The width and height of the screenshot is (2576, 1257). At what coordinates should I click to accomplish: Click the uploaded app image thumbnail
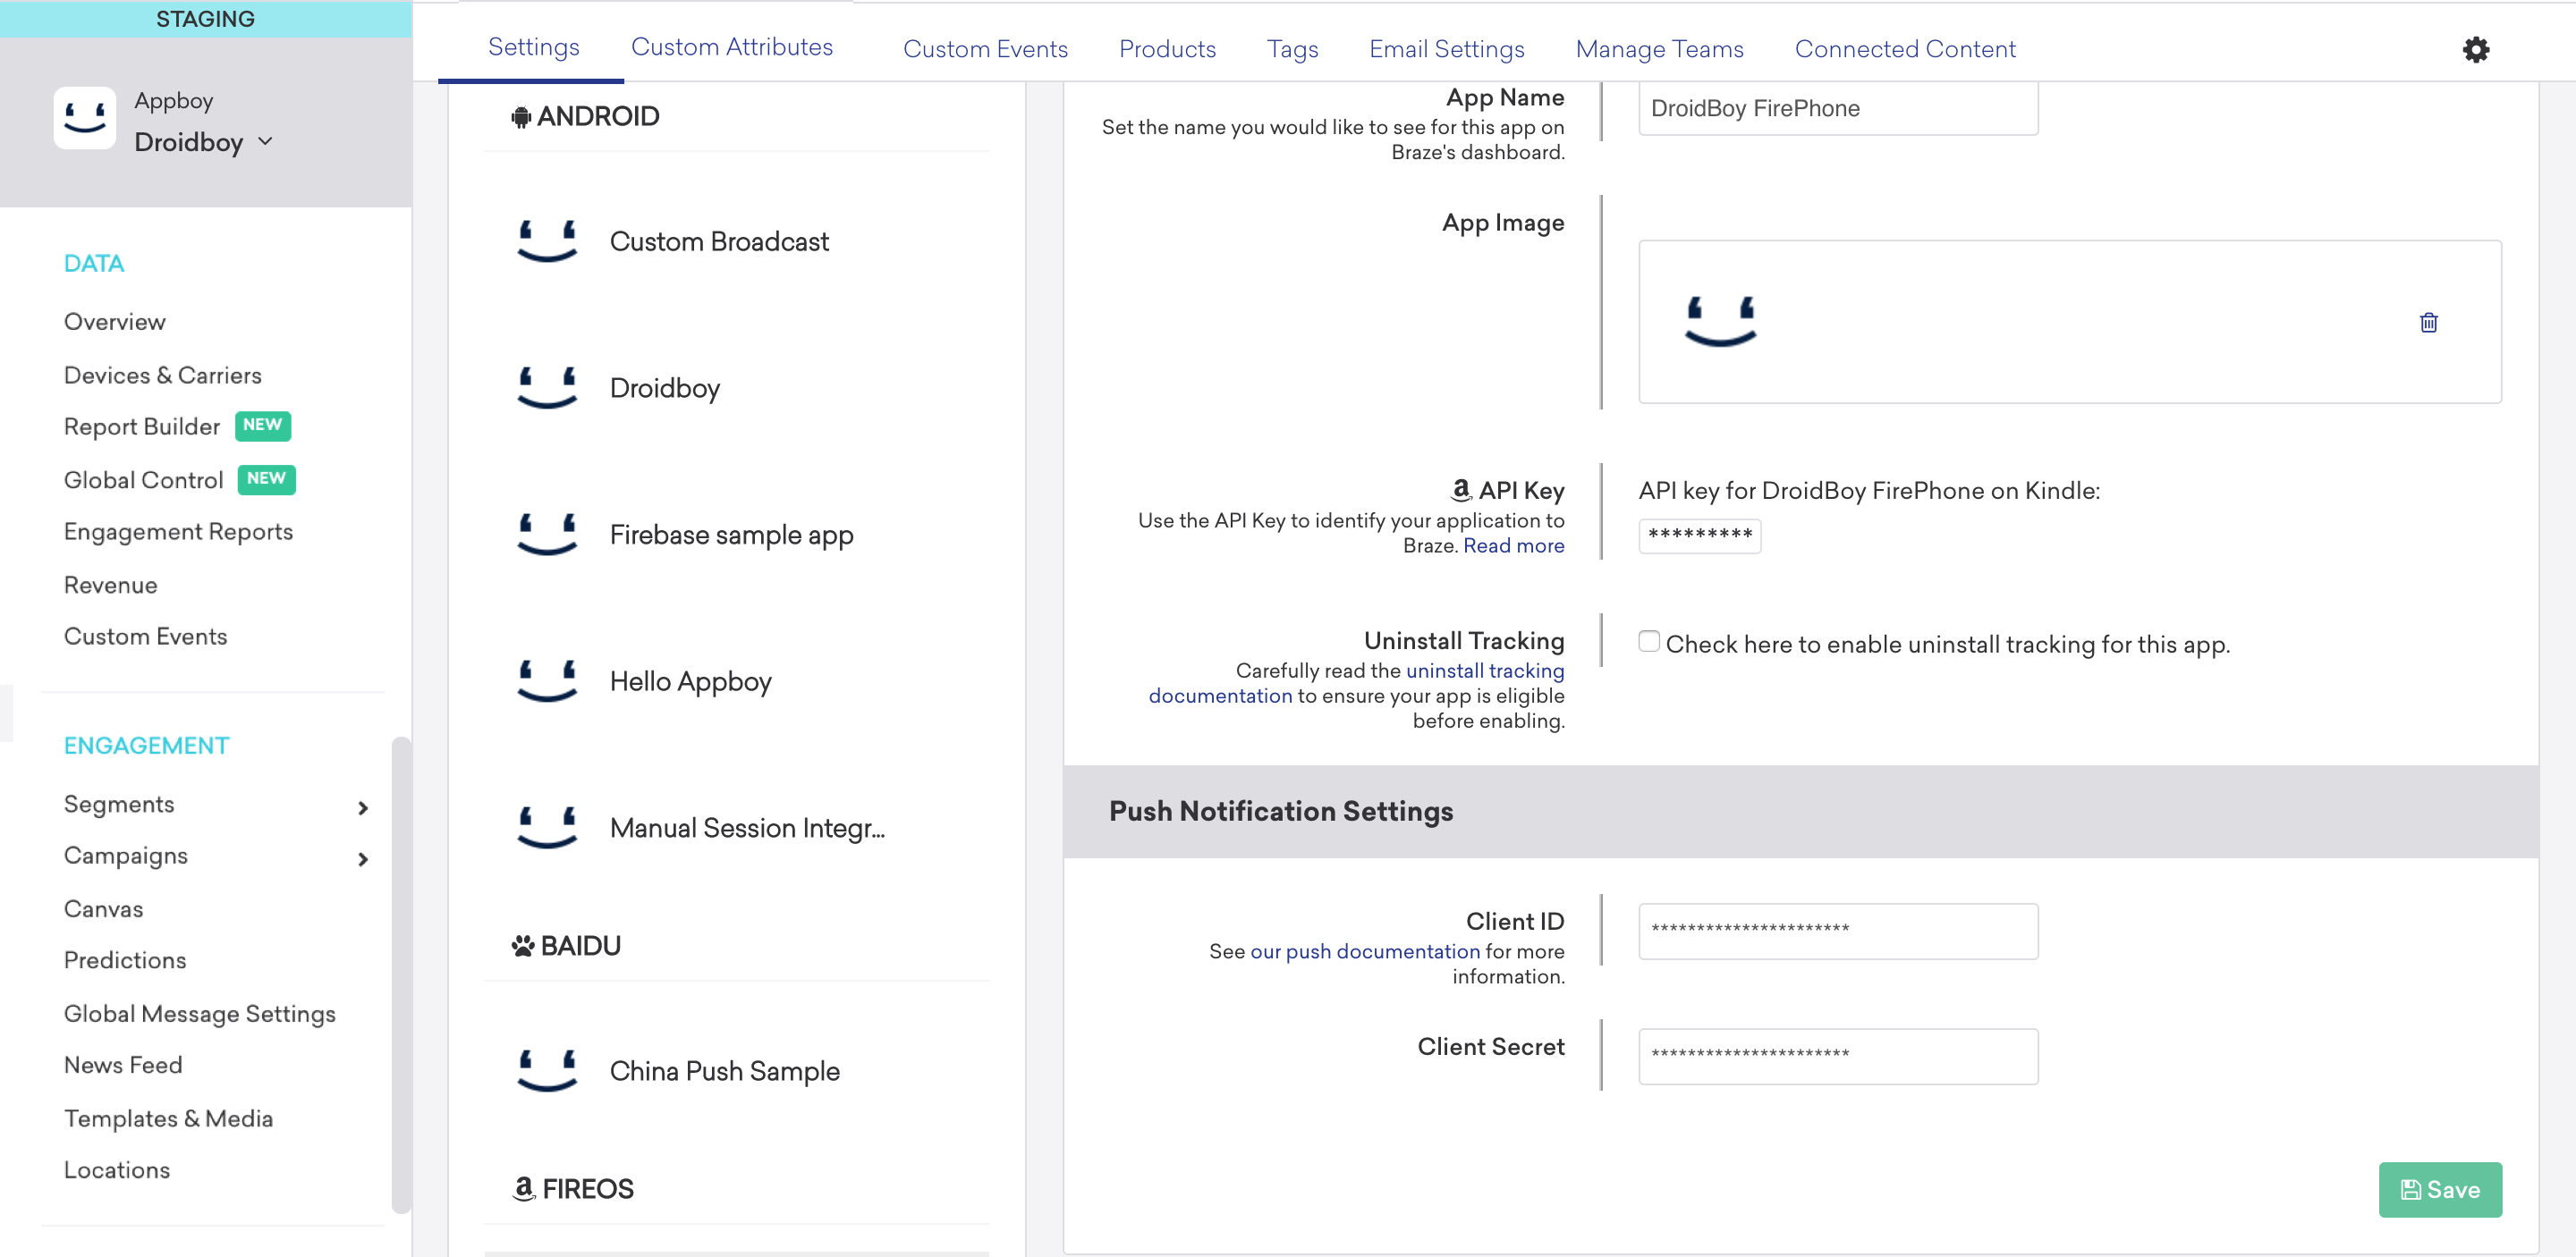point(1720,322)
